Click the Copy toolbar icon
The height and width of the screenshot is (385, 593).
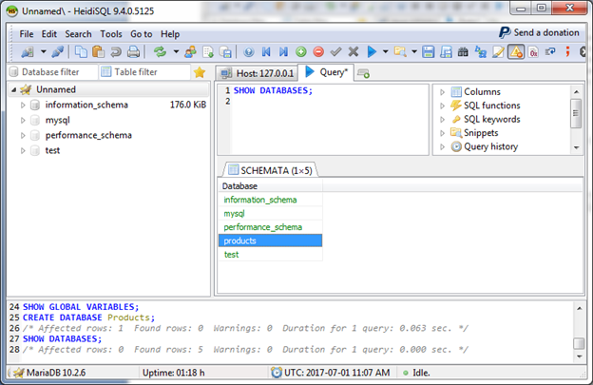pos(81,52)
